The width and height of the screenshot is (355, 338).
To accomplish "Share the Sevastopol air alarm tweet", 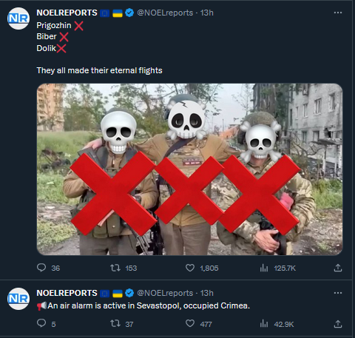I will (x=338, y=323).
